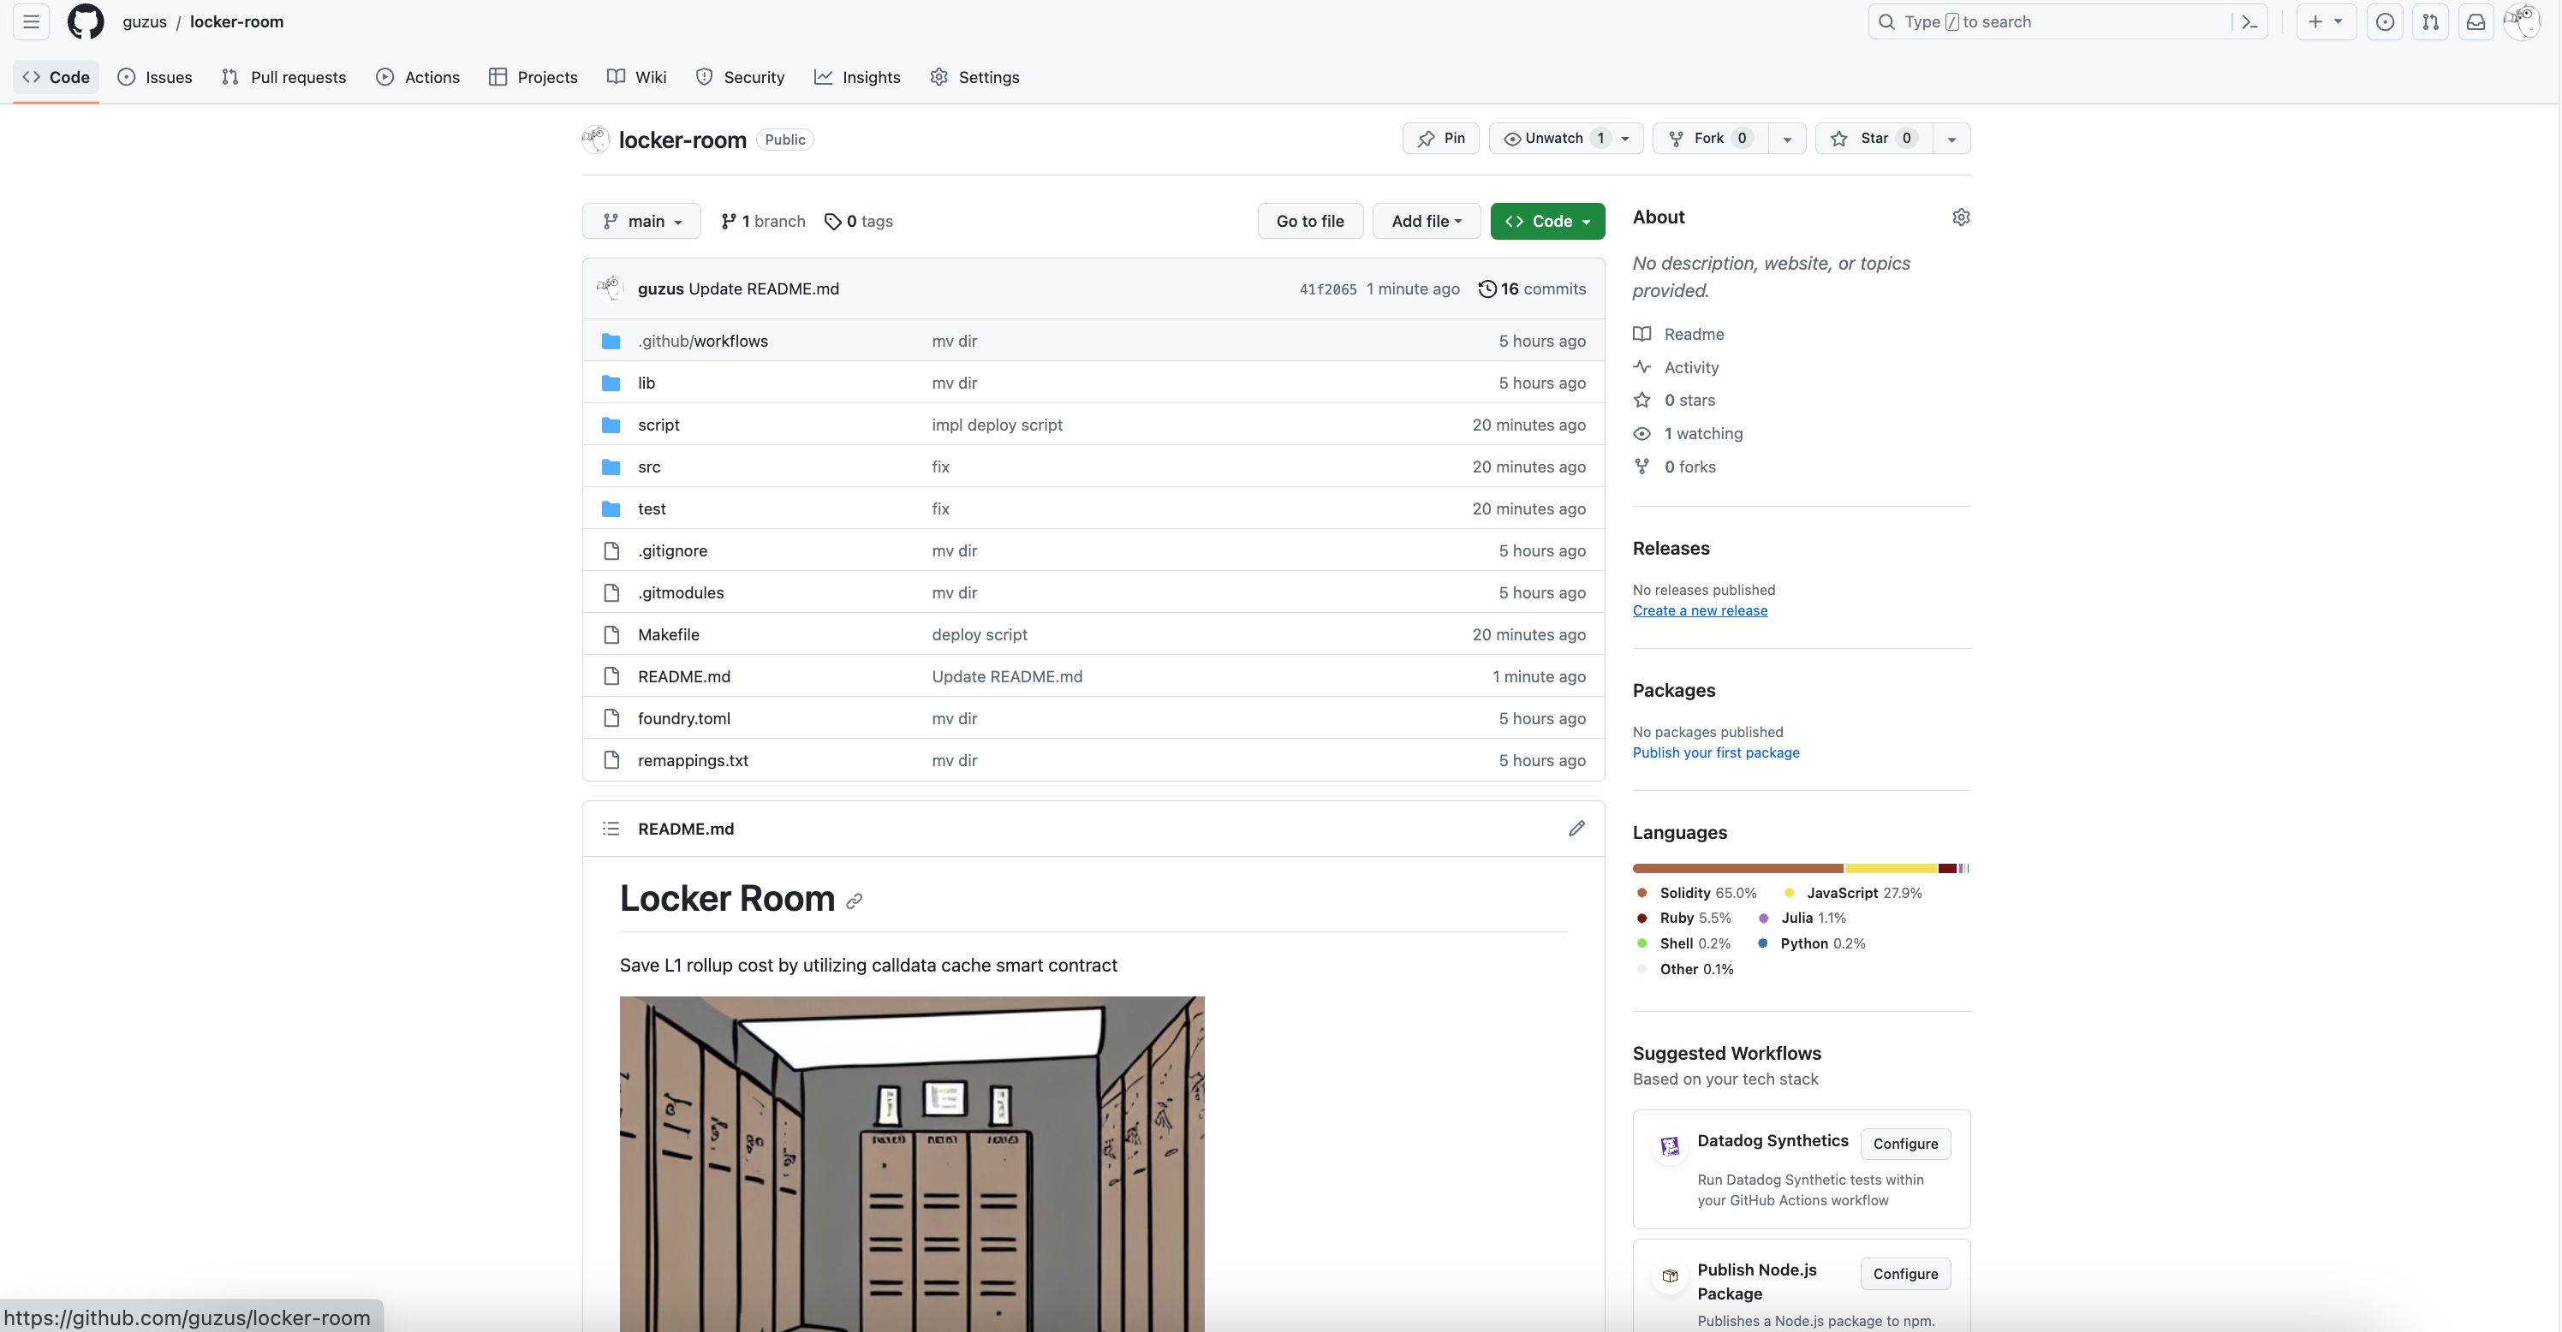Image resolution: width=2562 pixels, height=1332 pixels.
Task: Open the test folder
Action: click(652, 509)
